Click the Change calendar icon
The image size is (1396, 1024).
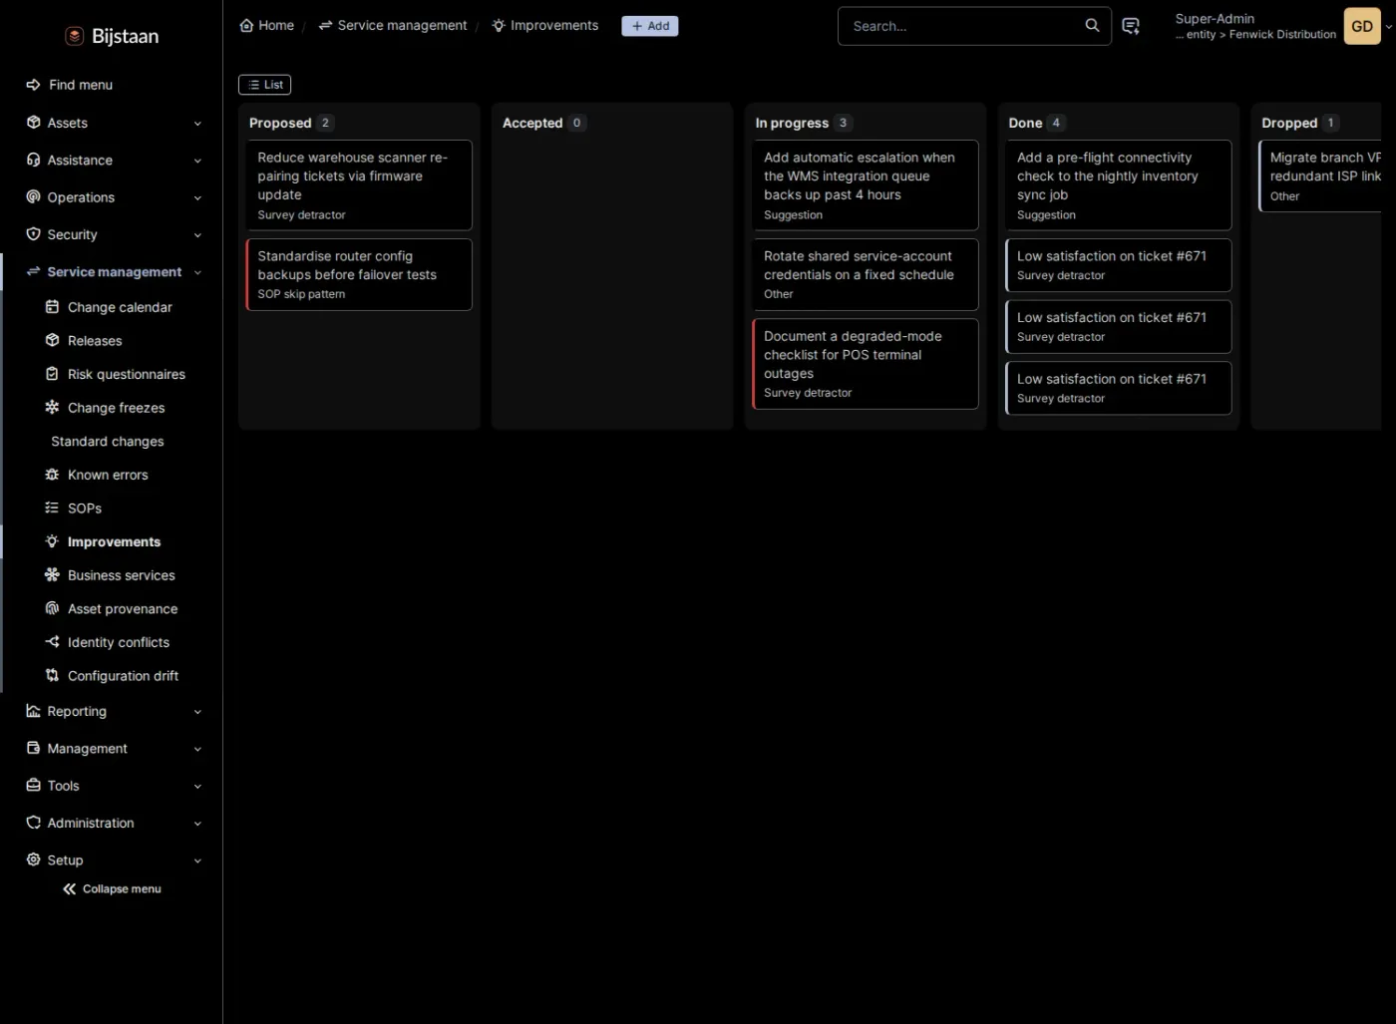coord(53,307)
